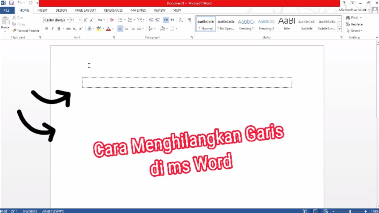Switch to Read Mode view

coord(305,211)
